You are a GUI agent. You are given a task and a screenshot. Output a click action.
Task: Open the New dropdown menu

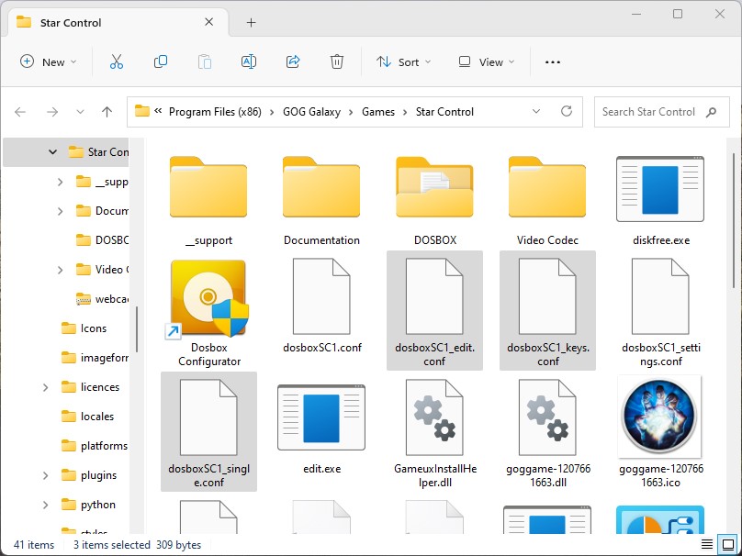click(49, 62)
